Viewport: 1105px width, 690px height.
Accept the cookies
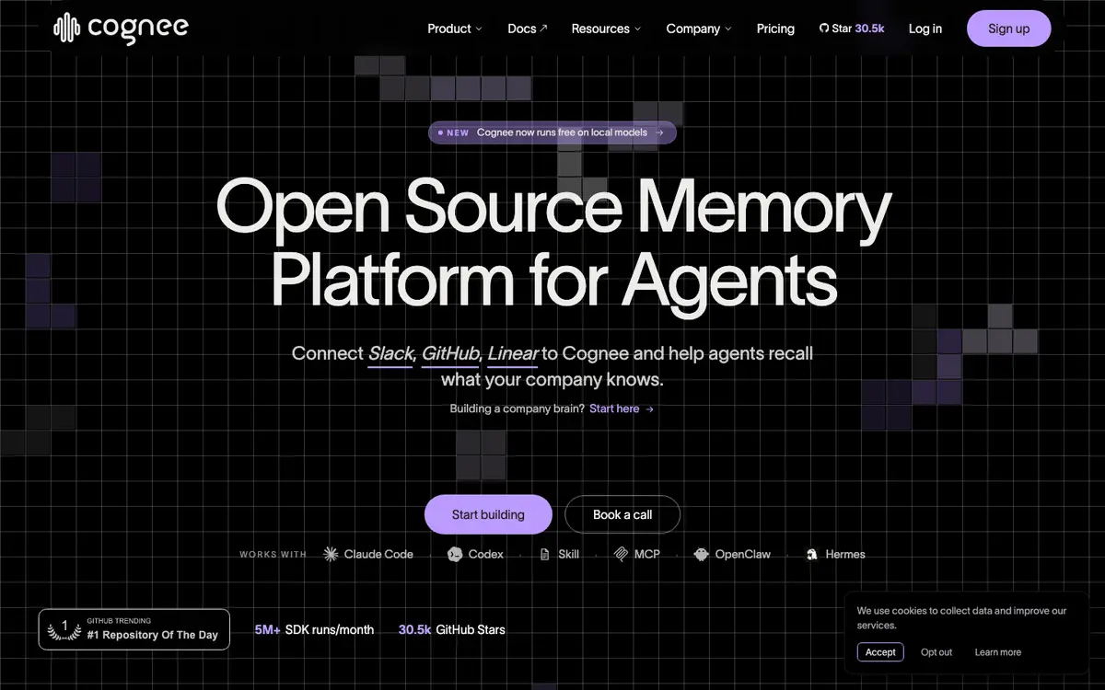[x=880, y=651]
